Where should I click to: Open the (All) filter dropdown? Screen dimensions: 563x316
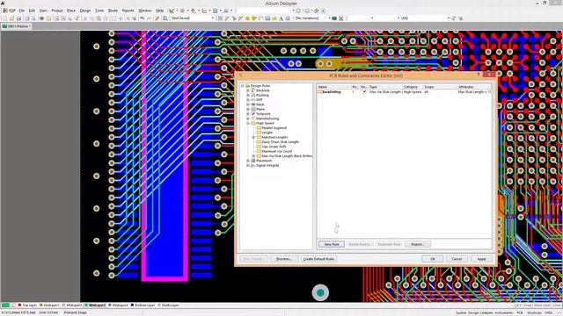[x=449, y=18]
